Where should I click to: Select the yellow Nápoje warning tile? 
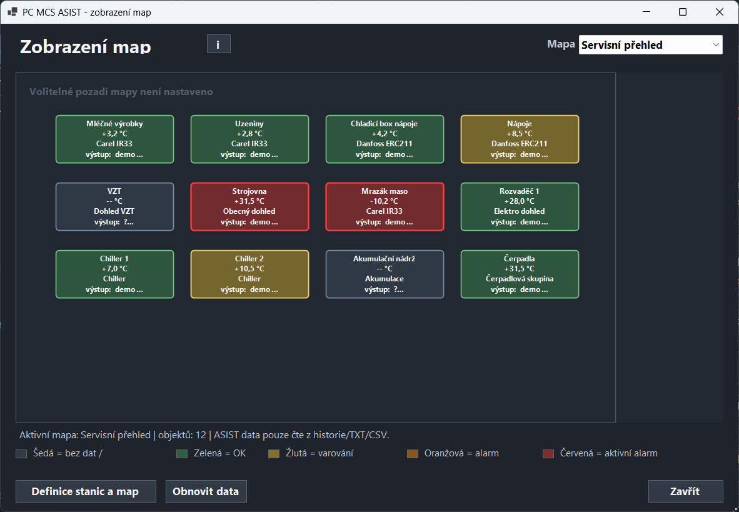520,139
